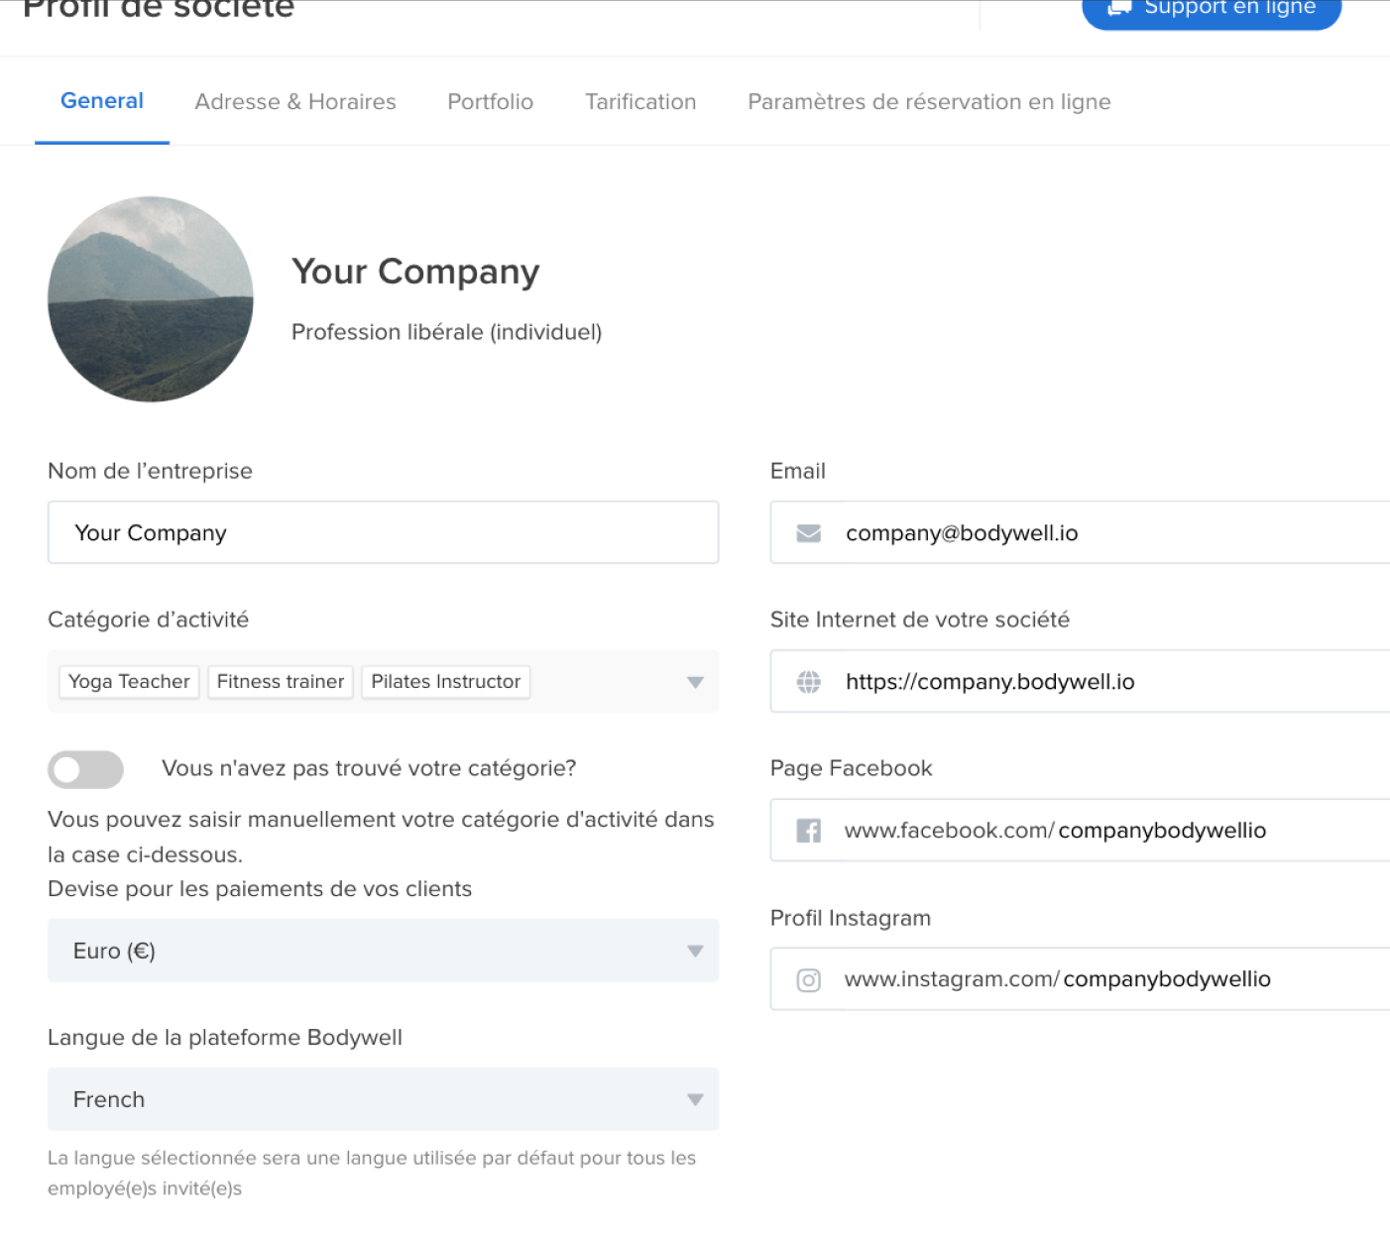This screenshot has height=1241, width=1390.
Task: Open the French language dropdown
Action: coord(383,1099)
